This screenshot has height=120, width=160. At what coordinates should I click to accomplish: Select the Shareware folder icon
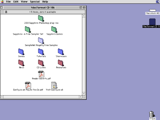61,52
